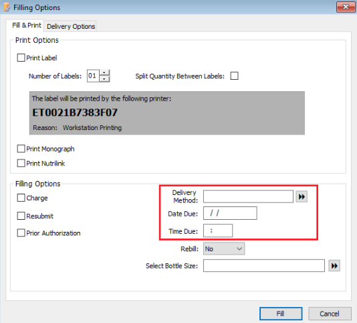This screenshot has width=357, height=323.
Task: Focus the Date Due field
Action: coord(230,213)
